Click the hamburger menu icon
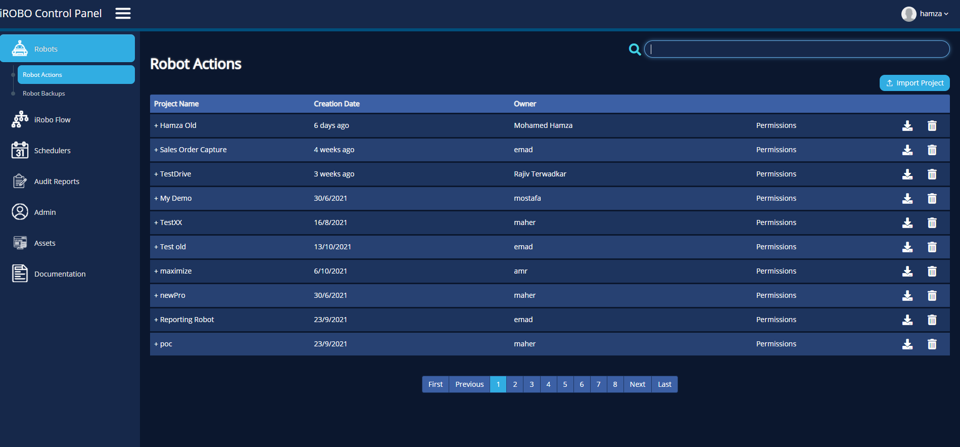This screenshot has width=960, height=447. tap(123, 14)
